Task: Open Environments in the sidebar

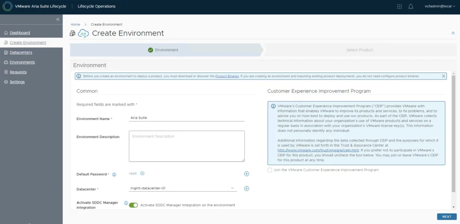Action: point(22,62)
